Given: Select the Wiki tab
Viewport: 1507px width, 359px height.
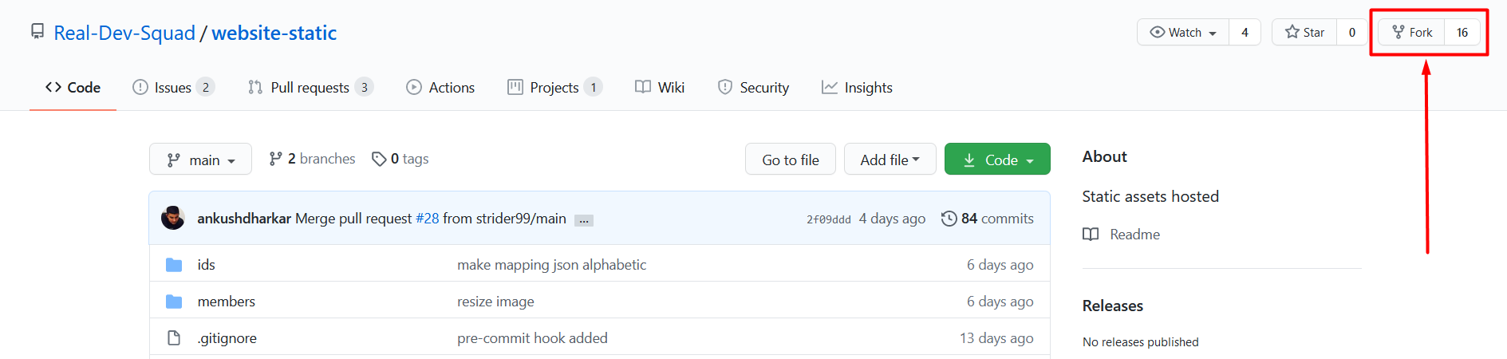Looking at the screenshot, I should pos(660,88).
